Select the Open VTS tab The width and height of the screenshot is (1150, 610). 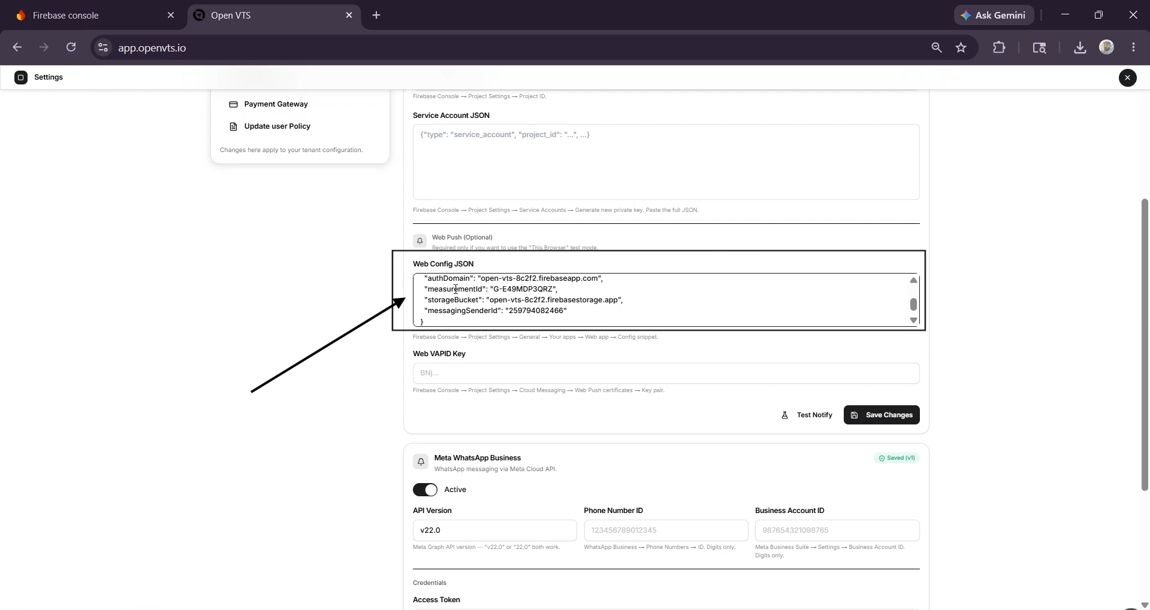pos(274,16)
